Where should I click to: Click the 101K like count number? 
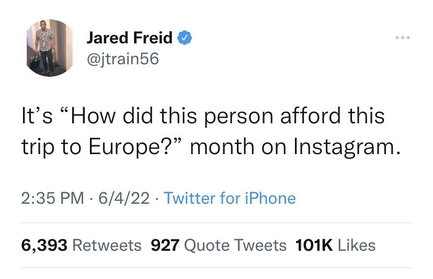(x=314, y=245)
